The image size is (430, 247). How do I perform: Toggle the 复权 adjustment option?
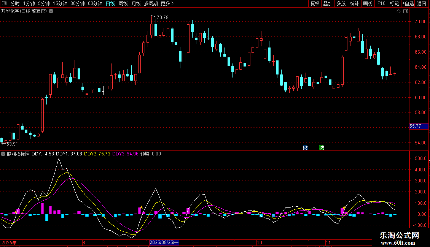pos(315,3)
